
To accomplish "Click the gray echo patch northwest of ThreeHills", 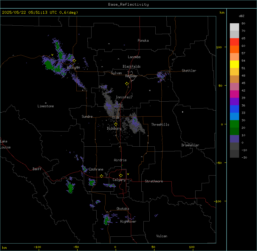I will point(135,123).
